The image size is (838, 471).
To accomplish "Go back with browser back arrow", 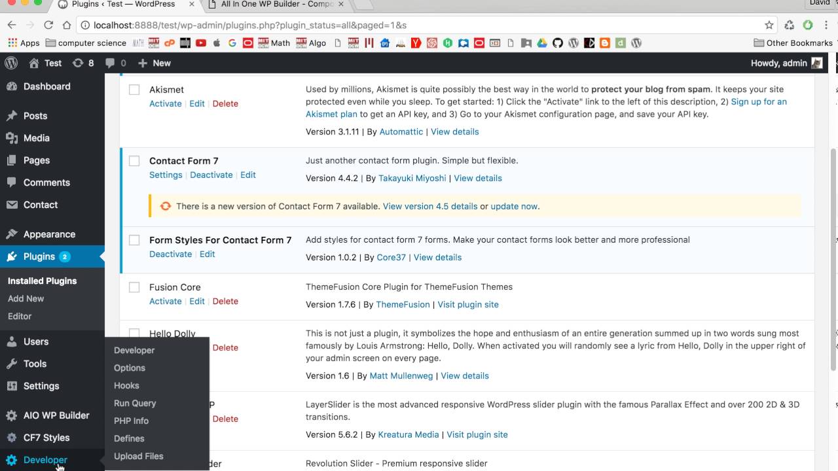I will (11, 25).
